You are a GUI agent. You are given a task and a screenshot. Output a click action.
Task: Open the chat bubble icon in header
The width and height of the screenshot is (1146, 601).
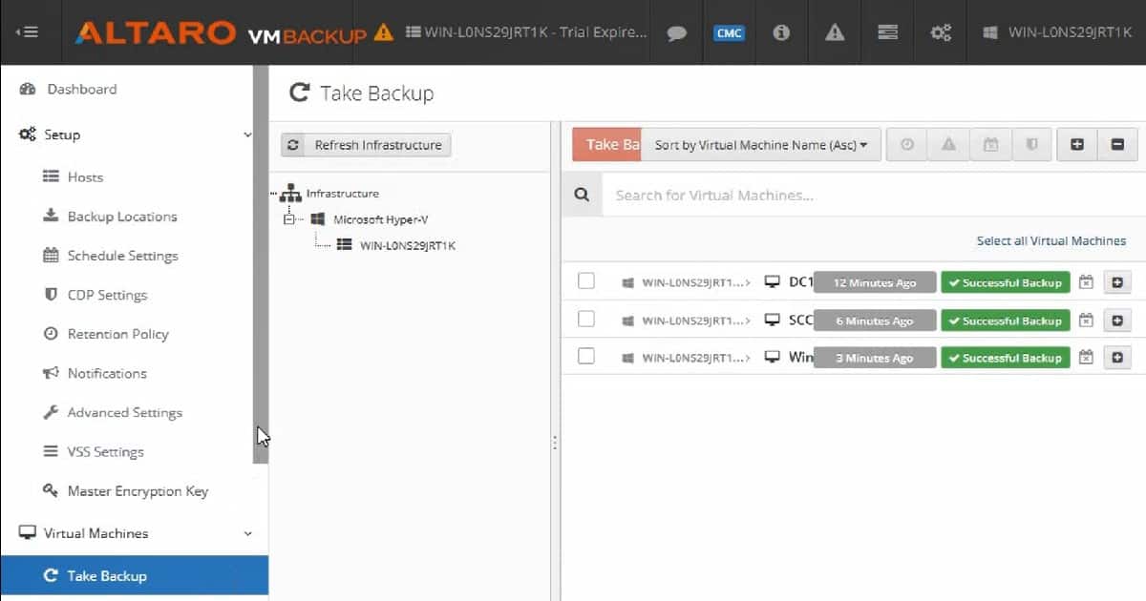click(677, 32)
